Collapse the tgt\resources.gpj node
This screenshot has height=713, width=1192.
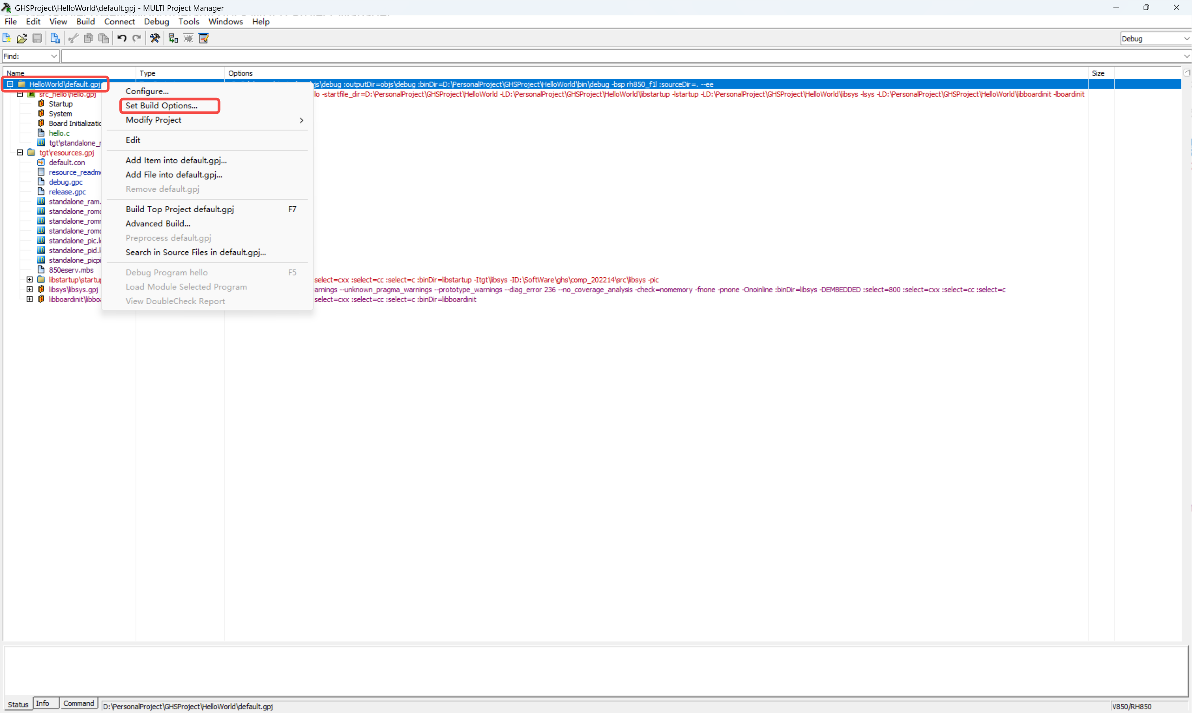[20, 152]
